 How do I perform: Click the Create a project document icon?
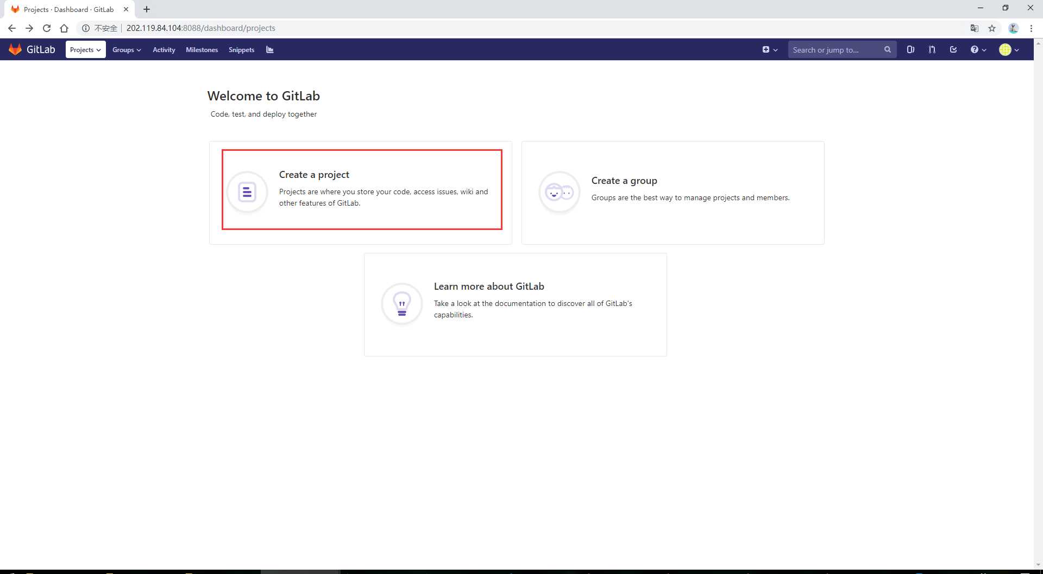247,192
